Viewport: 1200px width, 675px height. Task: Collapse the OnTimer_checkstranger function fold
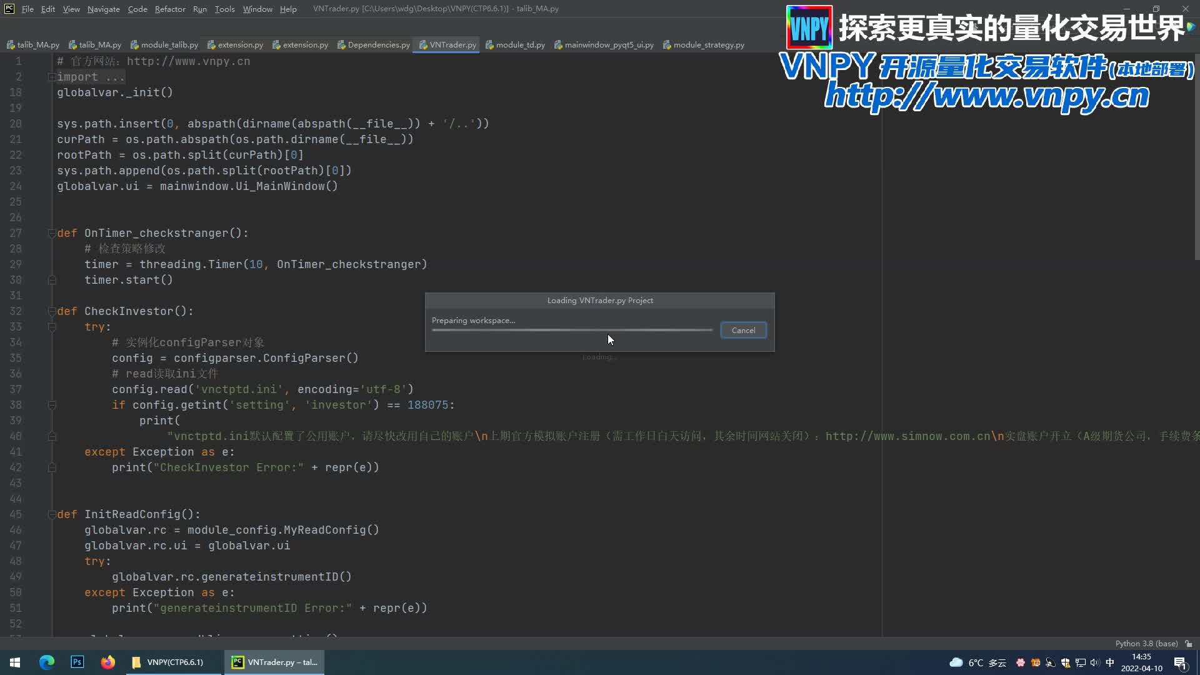[x=52, y=233]
